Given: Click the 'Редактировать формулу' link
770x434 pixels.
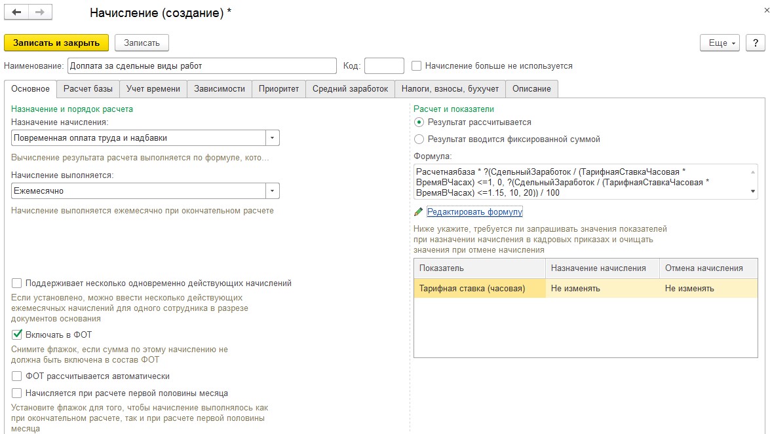Looking at the screenshot, I should tap(474, 212).
